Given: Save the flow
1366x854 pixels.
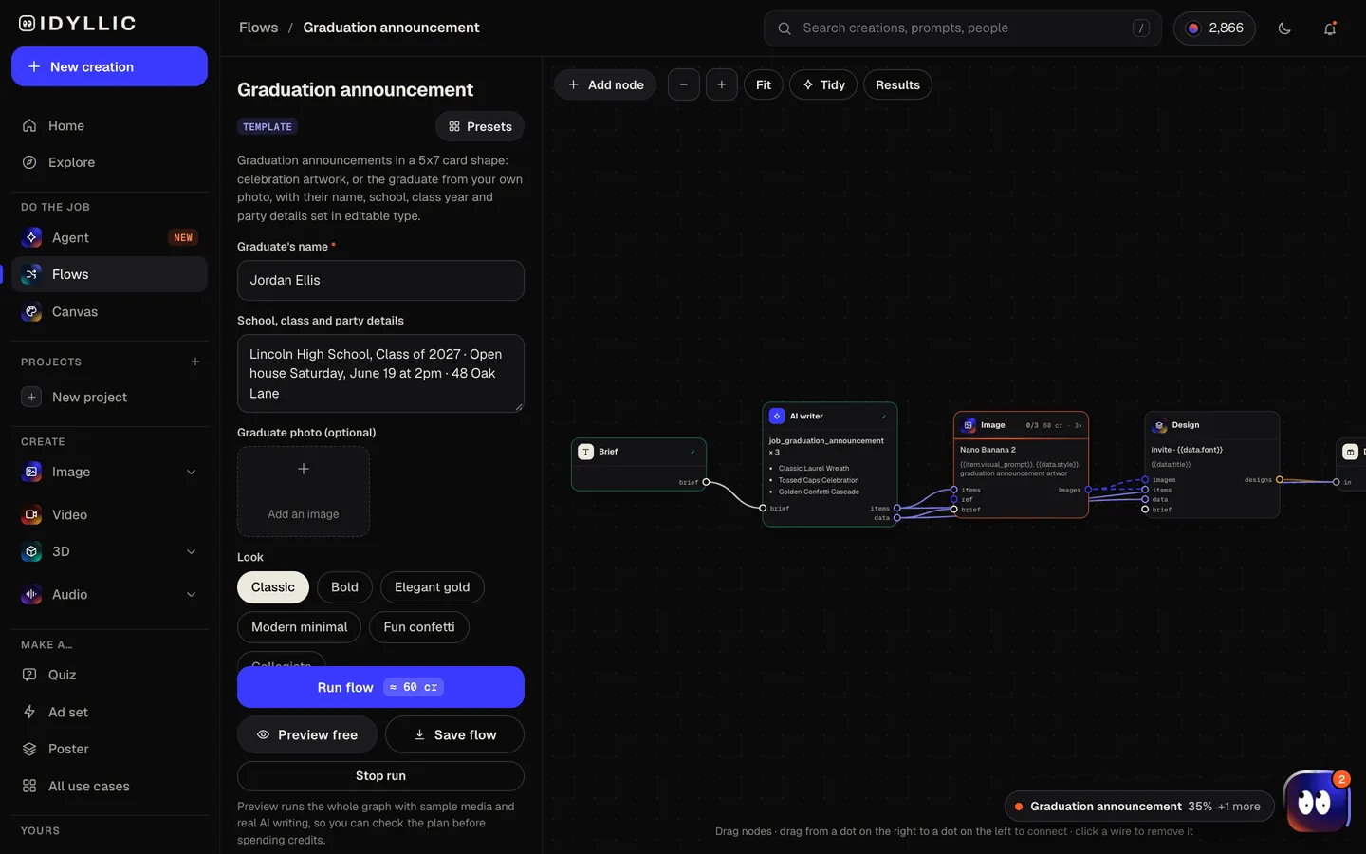Looking at the screenshot, I should (454, 734).
